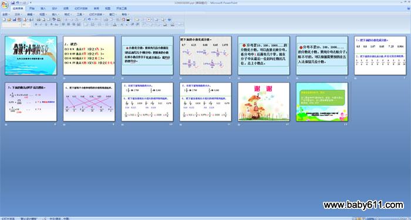Expand the 文件 classic menu dropdown
Viewport: 411px width, 220px height.
[x=19, y=15]
